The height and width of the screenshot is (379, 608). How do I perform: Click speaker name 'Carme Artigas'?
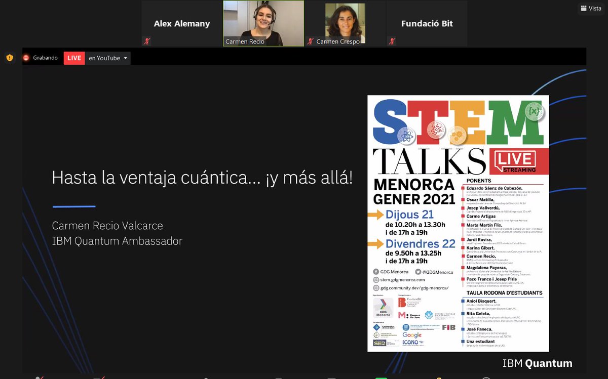coord(481,216)
